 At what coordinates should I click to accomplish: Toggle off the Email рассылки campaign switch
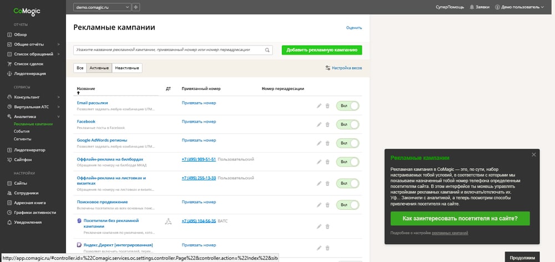click(x=347, y=105)
